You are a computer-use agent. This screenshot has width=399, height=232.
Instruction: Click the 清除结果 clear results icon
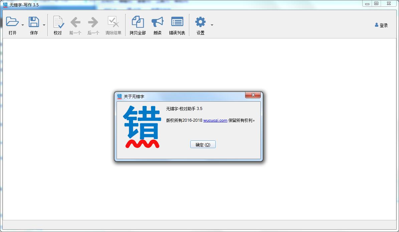pos(114,22)
